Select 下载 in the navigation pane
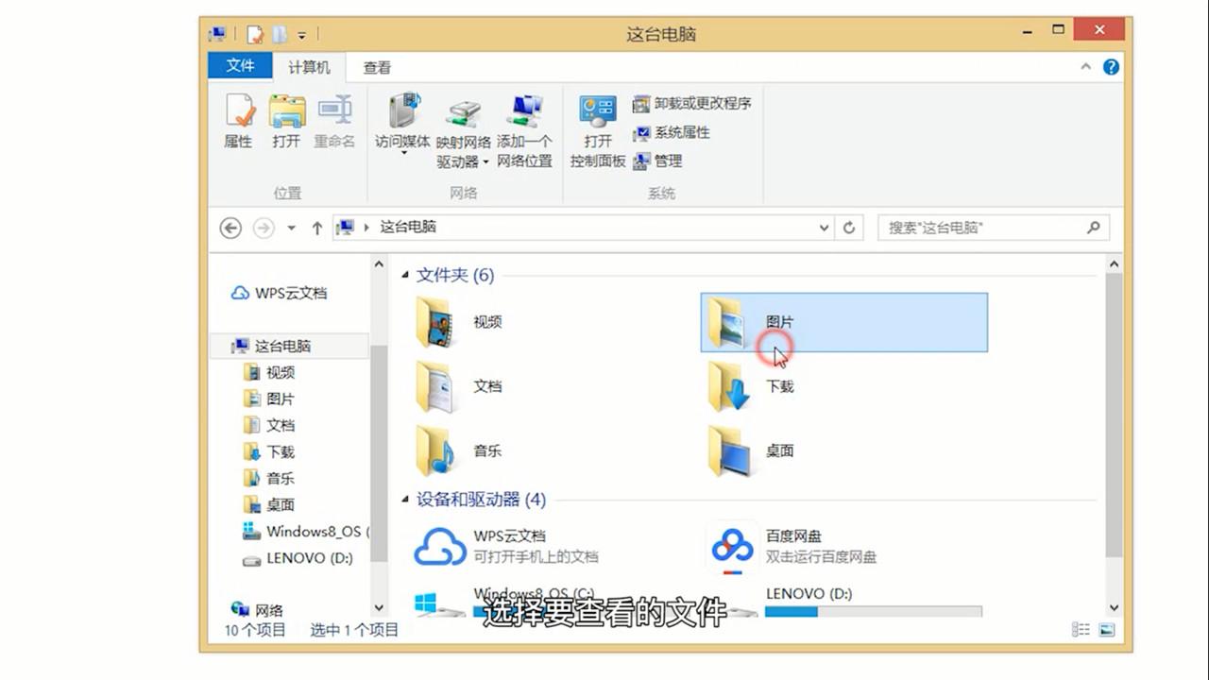Screen dimensions: 1209x680 click(x=270, y=451)
